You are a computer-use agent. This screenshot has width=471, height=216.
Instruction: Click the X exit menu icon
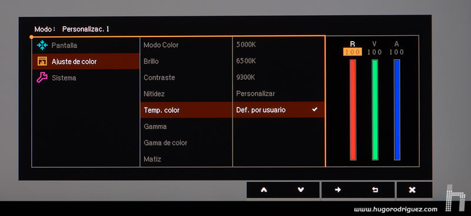tap(412, 190)
